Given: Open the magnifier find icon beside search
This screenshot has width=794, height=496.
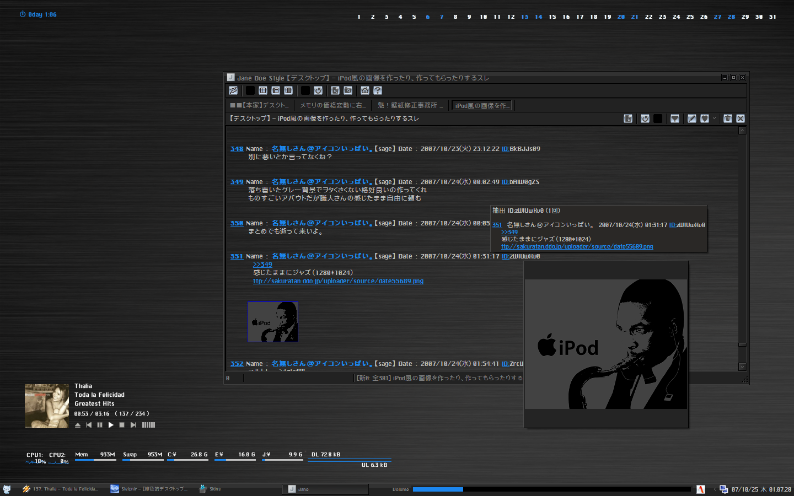Looking at the screenshot, I should [x=348, y=90].
